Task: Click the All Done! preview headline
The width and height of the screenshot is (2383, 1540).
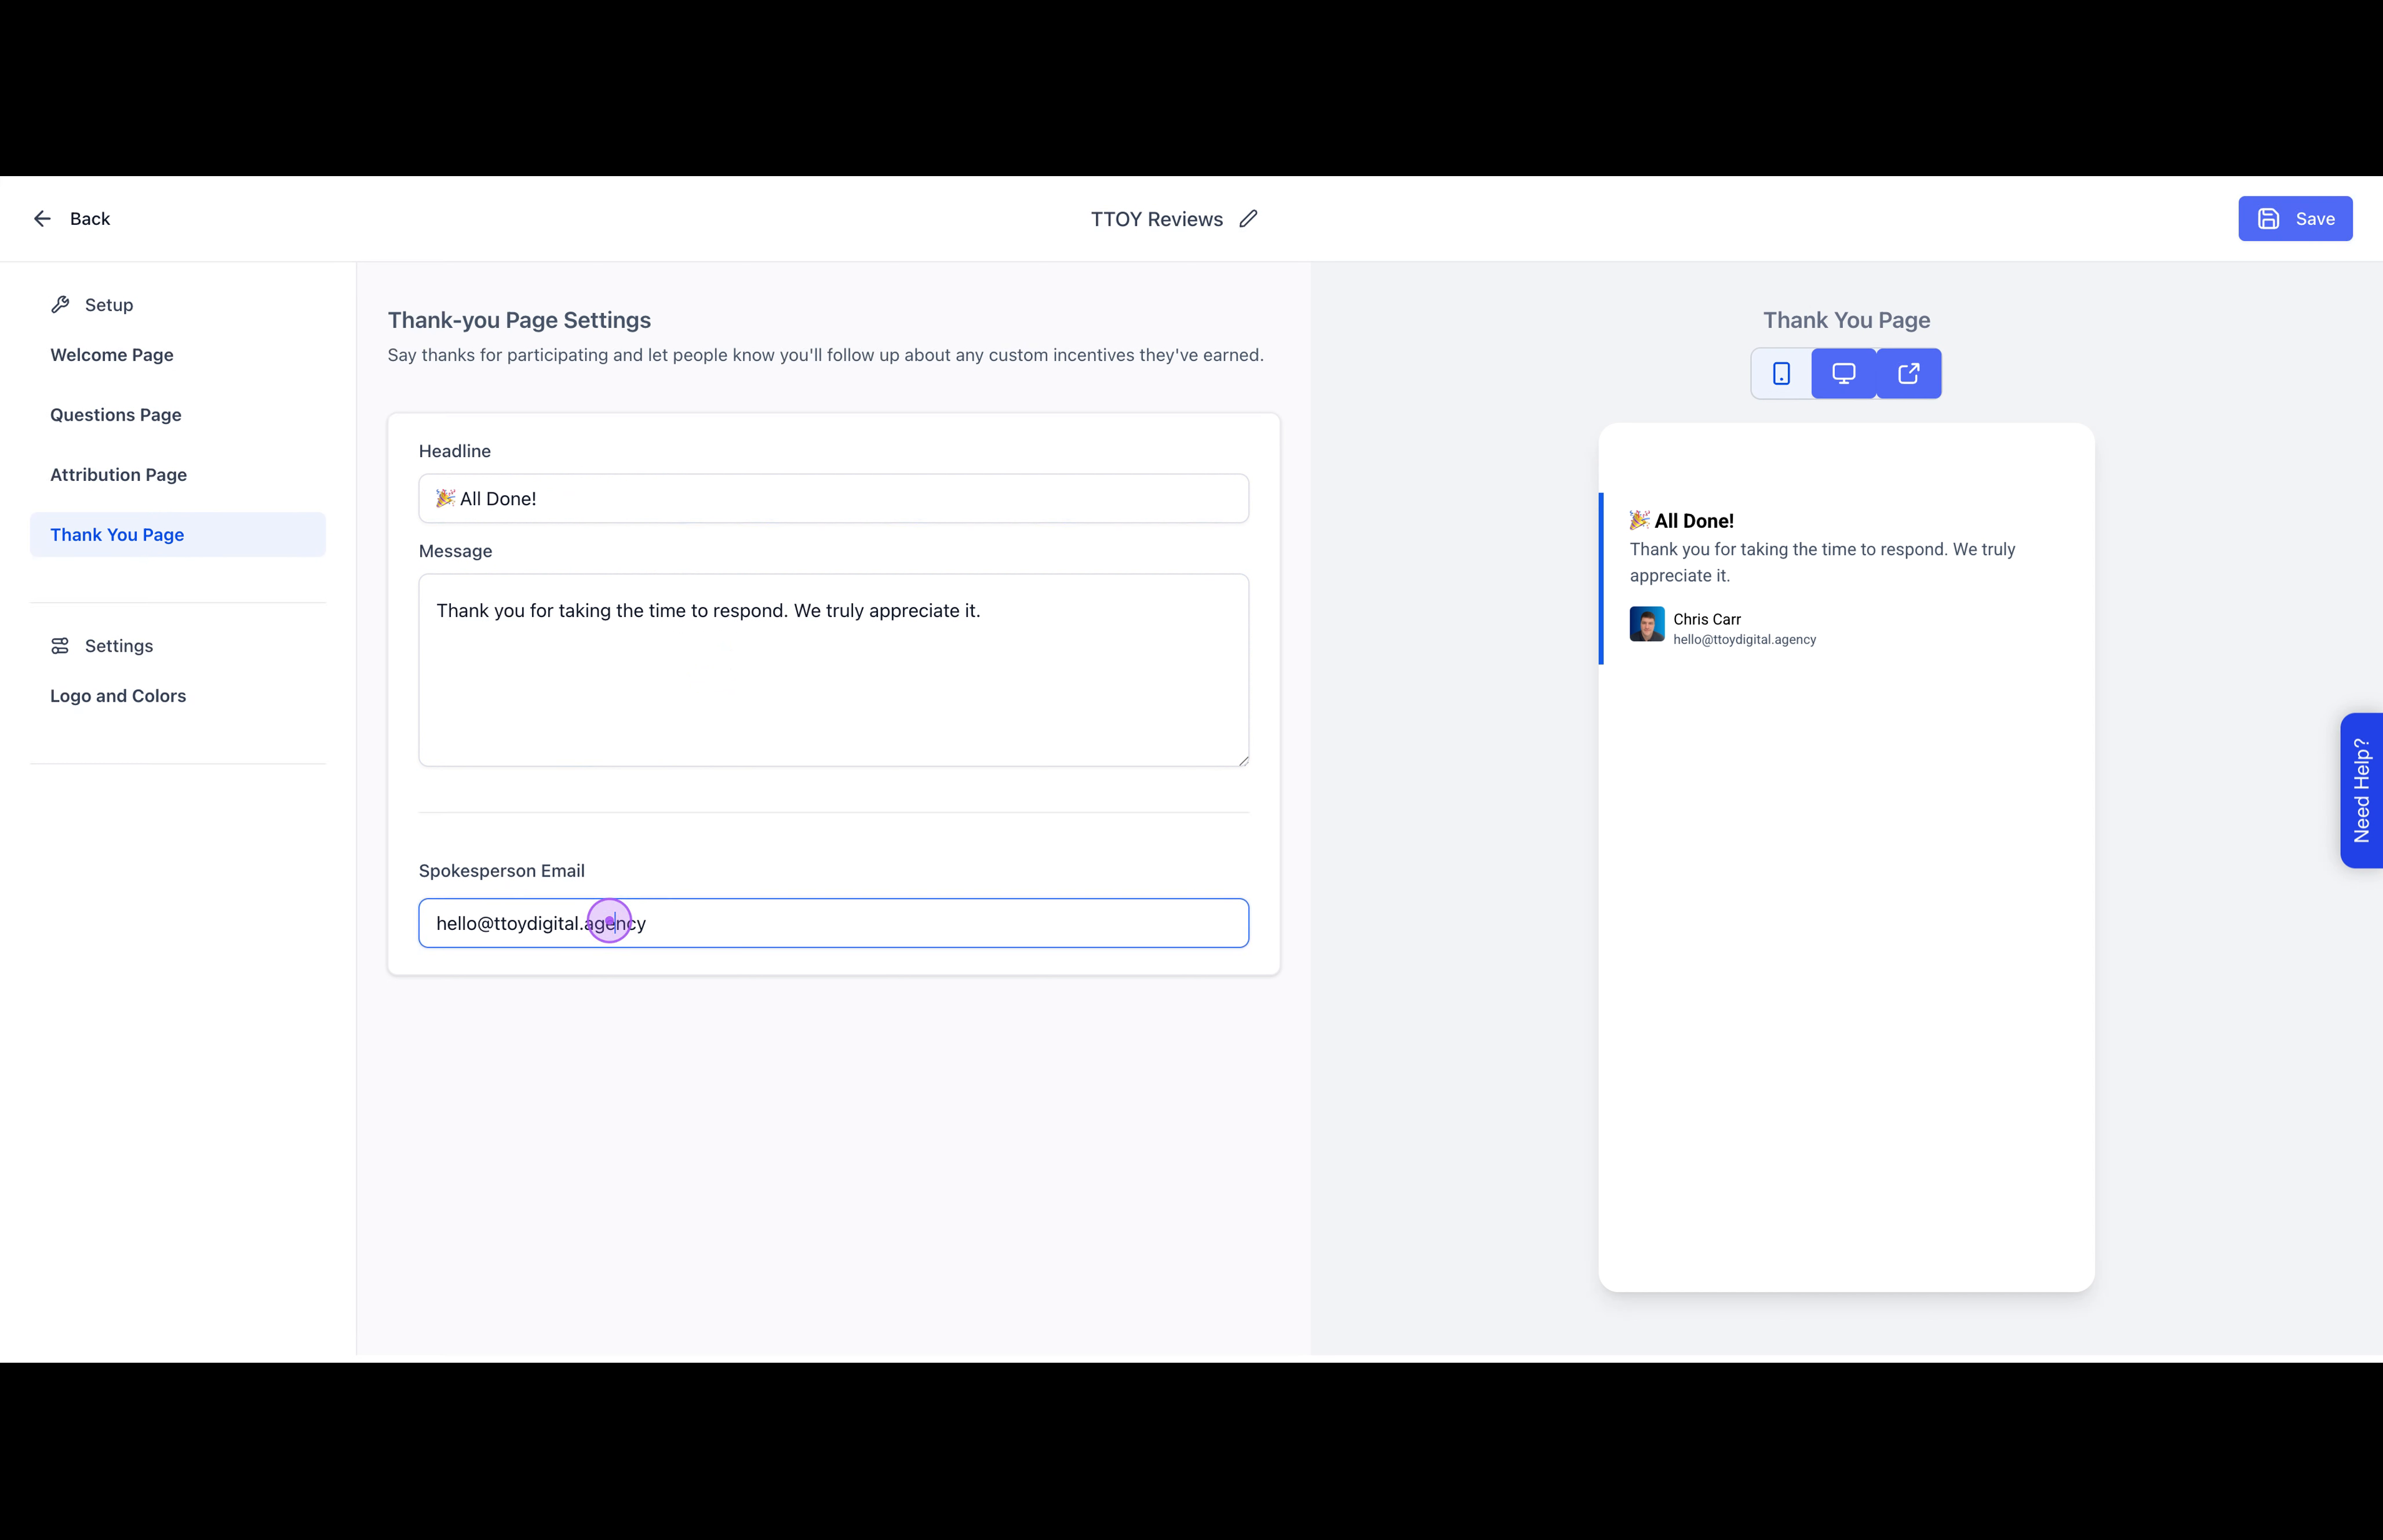Action: point(1682,521)
